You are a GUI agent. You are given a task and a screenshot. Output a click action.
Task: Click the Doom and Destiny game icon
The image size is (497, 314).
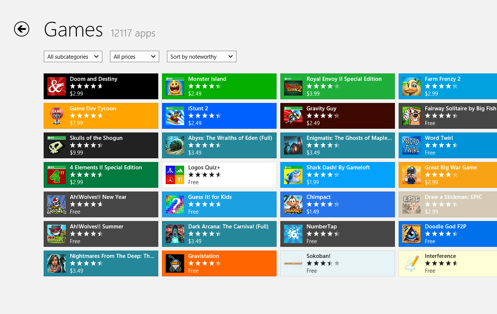(x=56, y=86)
